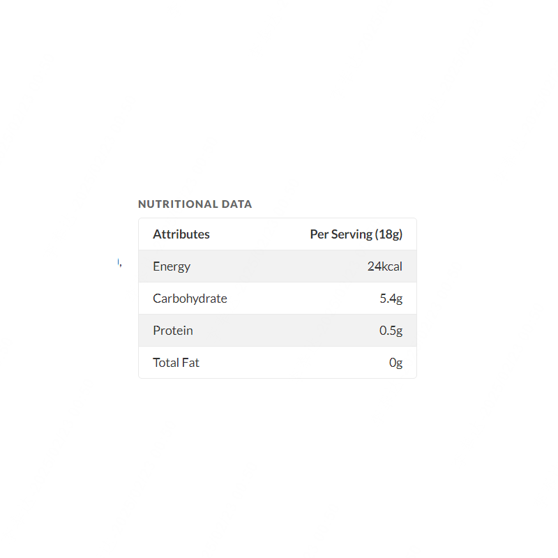Click the empty middle of the Energy row
558x558 pixels.
(x=278, y=266)
